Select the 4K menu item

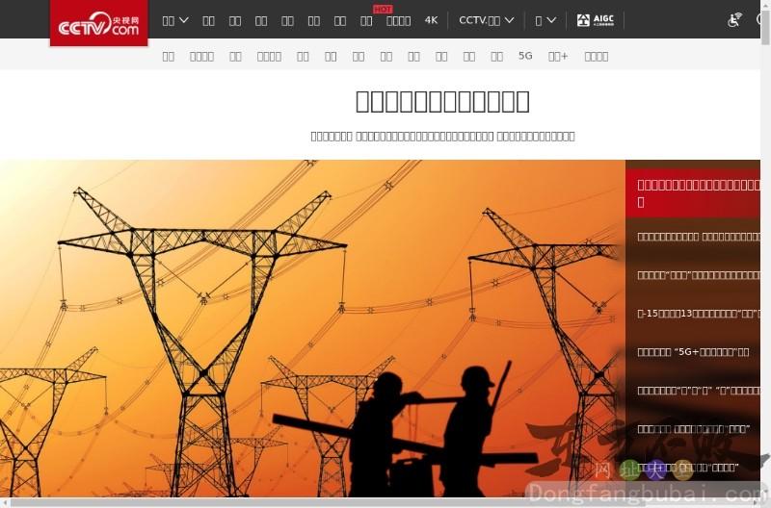[431, 20]
